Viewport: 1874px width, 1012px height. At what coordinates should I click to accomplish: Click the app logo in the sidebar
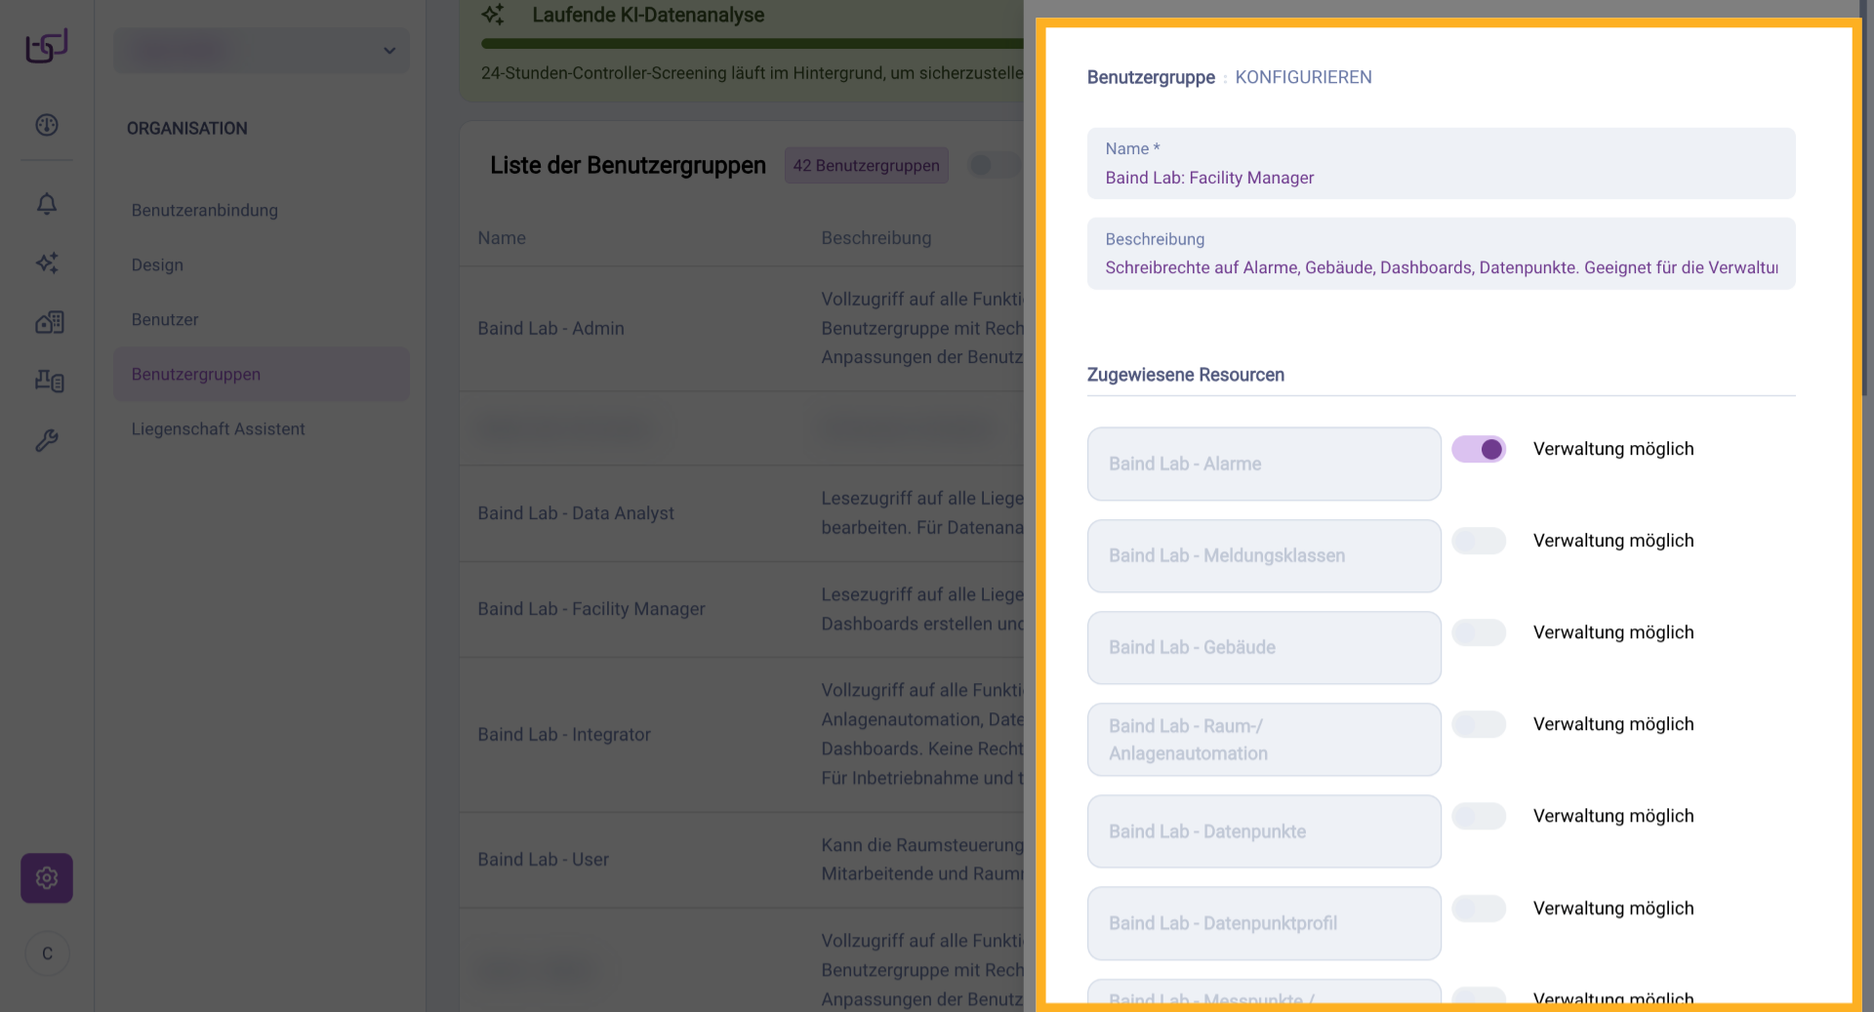tap(47, 46)
